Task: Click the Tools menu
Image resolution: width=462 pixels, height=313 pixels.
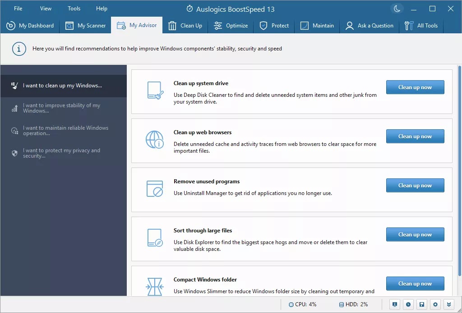Action: pos(74,9)
